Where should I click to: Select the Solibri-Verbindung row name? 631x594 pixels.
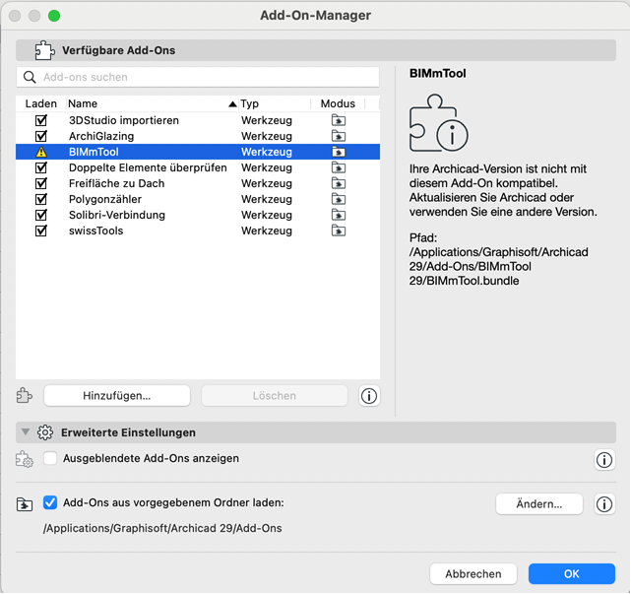pyautogui.click(x=117, y=215)
